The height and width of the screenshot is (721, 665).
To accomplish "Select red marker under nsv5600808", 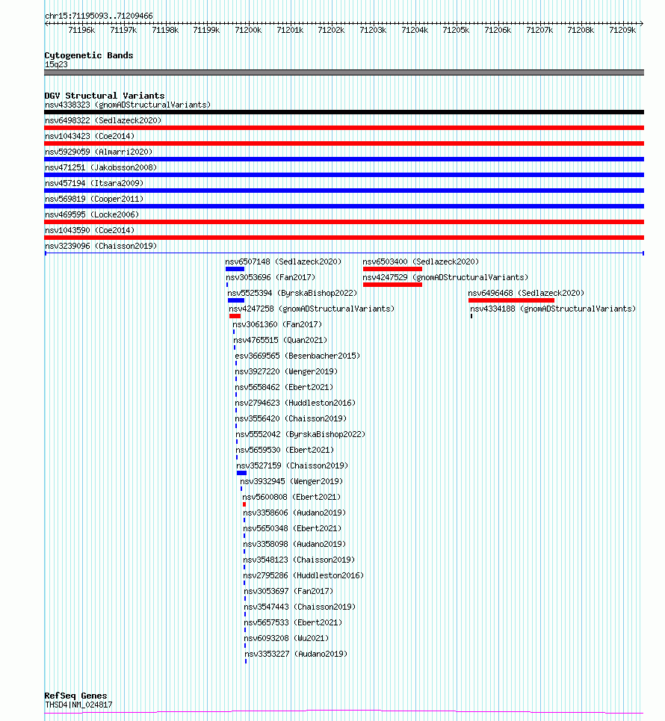I will [244, 504].
